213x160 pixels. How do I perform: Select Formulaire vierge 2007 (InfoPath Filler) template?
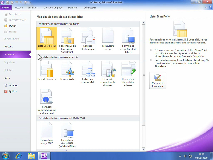click(x=67, y=135)
